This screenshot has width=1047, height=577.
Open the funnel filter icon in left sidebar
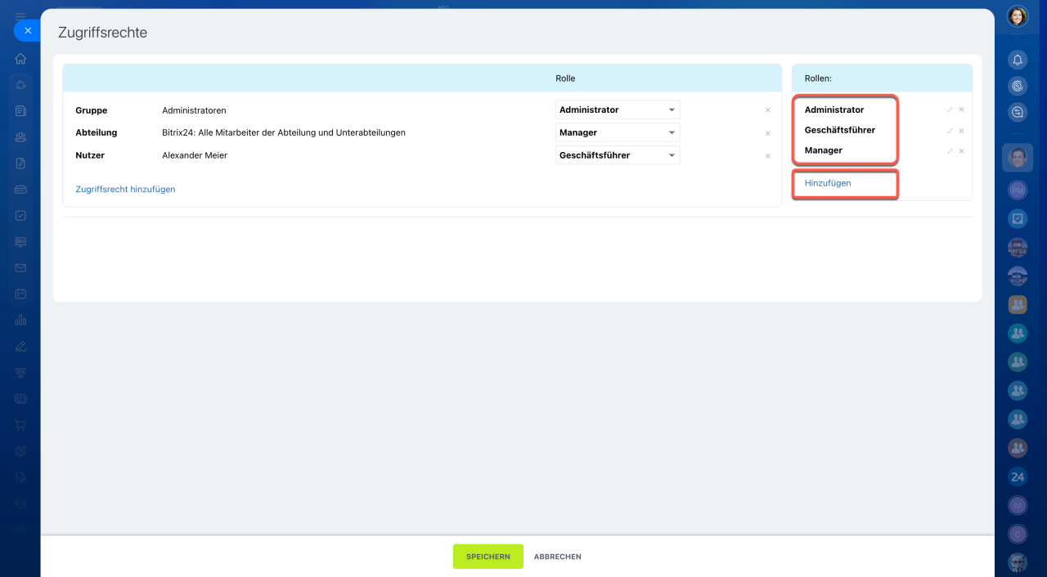click(20, 372)
